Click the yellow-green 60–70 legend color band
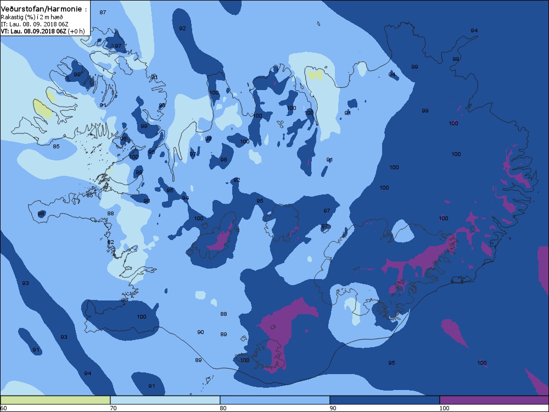This screenshot has width=549, height=412. pos(55,400)
